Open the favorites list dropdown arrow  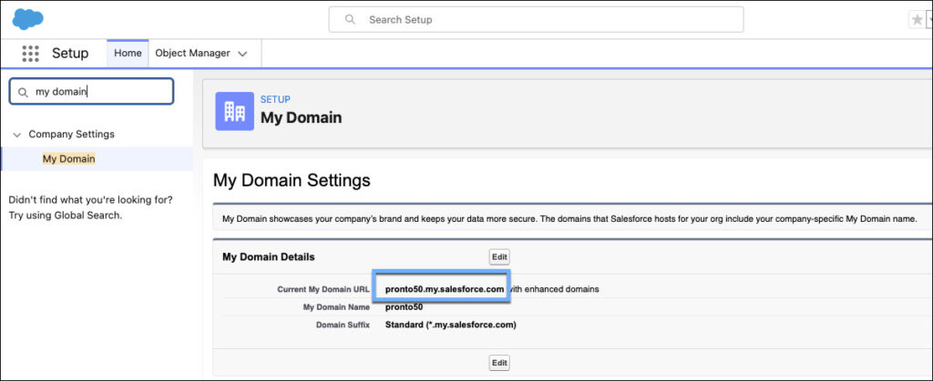pyautogui.click(x=929, y=20)
